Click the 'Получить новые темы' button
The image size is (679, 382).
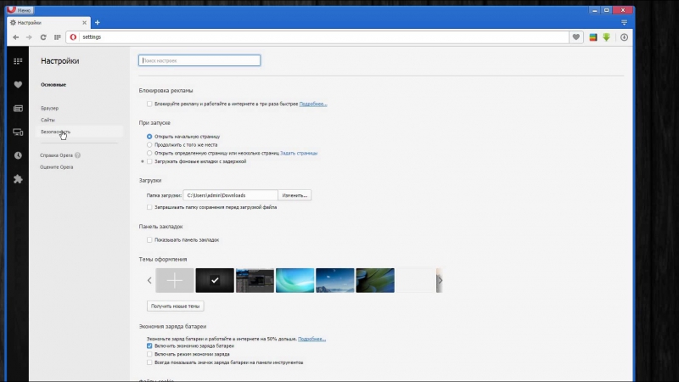[x=176, y=306]
